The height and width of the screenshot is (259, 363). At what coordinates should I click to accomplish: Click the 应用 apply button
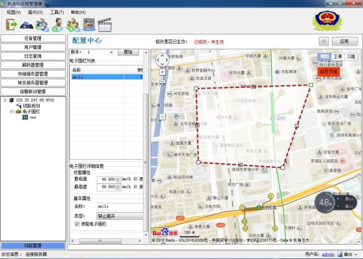click(345, 41)
